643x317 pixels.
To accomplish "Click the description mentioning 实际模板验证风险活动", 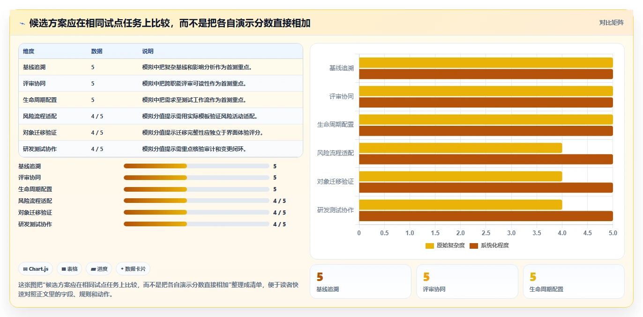I will click(x=201, y=116).
